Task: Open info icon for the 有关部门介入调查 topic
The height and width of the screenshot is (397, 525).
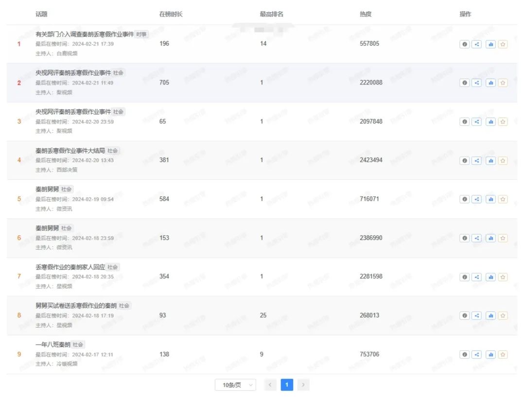Action: click(465, 44)
